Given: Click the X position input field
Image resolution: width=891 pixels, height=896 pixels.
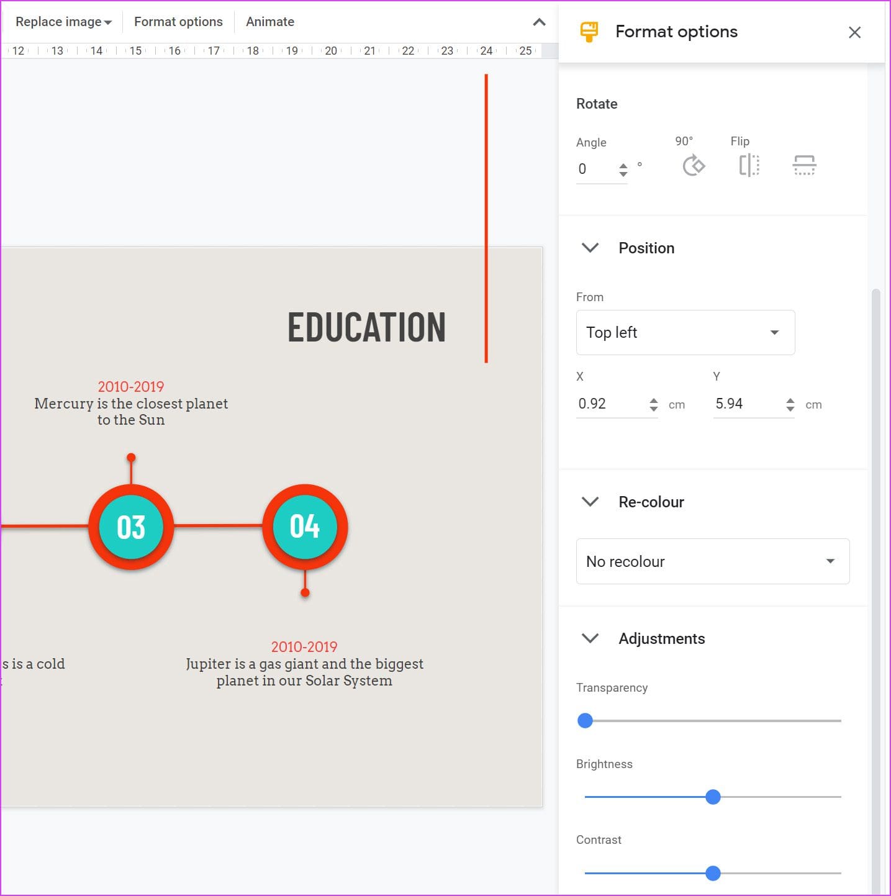Looking at the screenshot, I should [612, 404].
